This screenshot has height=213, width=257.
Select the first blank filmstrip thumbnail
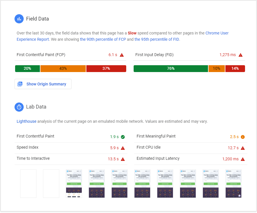pyautogui.click(x=28, y=183)
